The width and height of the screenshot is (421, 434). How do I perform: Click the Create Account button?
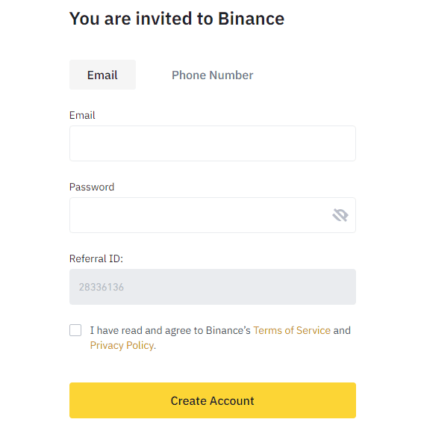213,400
